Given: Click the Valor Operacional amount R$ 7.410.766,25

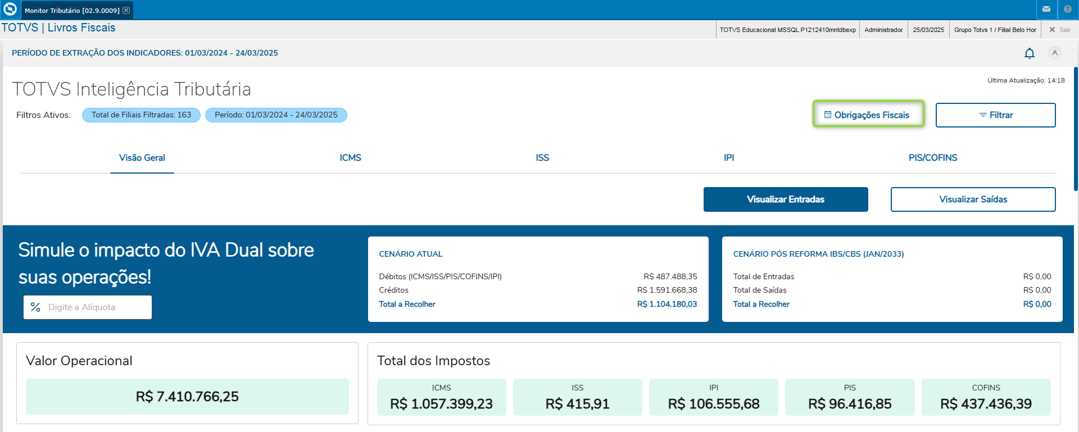Looking at the screenshot, I should (187, 397).
